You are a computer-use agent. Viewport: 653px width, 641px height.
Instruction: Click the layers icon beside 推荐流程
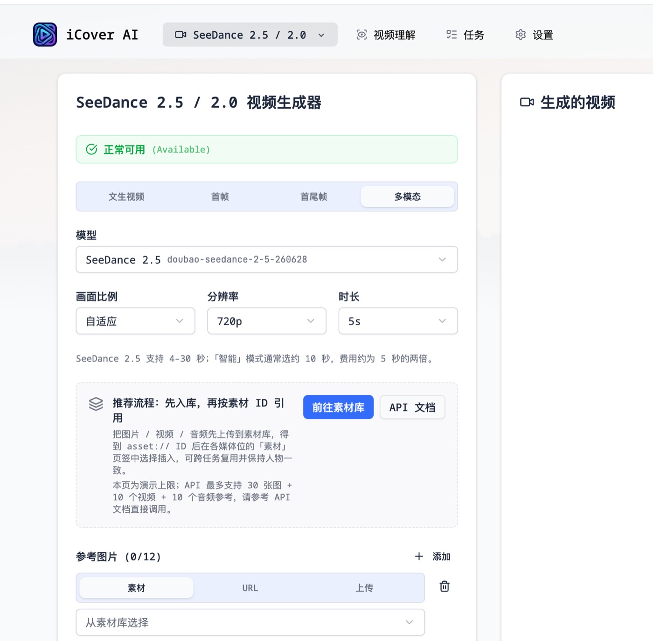[96, 404]
